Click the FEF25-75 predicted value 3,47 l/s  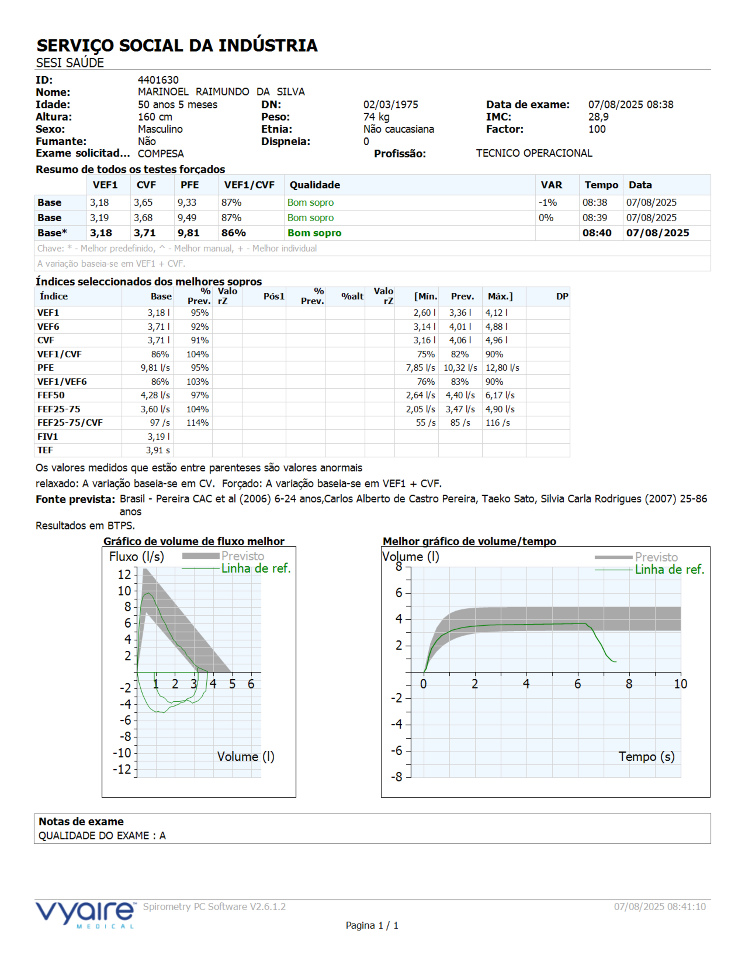[460, 410]
